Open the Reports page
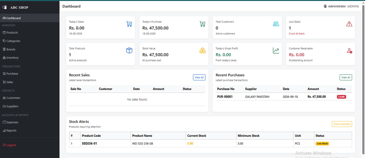The image size is (366, 158). (x=30, y=131)
